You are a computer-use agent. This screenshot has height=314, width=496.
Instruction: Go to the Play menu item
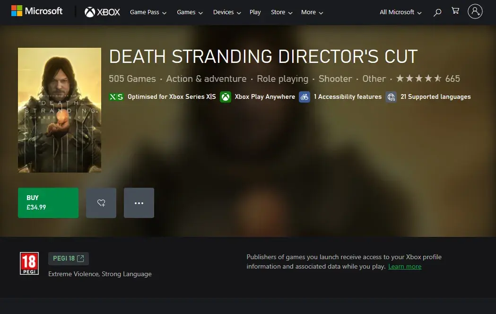[255, 12]
